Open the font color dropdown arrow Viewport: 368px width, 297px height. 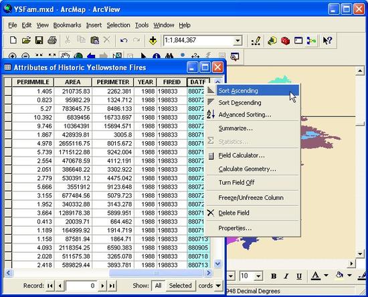[x=326, y=276]
